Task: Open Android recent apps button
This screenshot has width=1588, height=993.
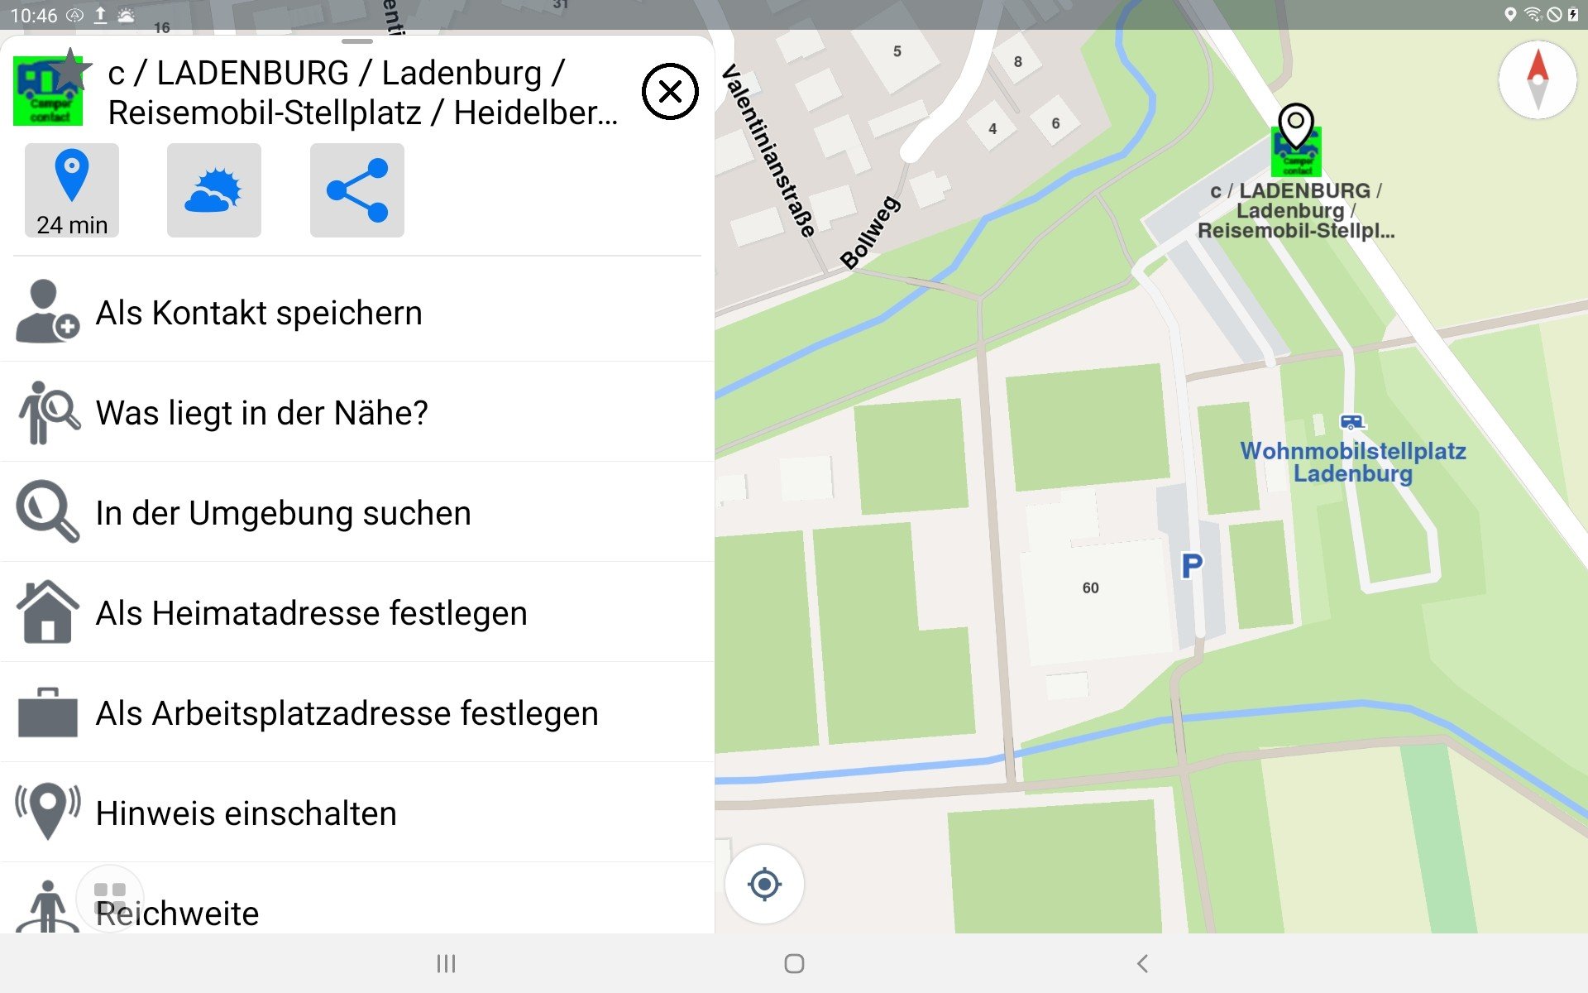Action: click(x=446, y=963)
